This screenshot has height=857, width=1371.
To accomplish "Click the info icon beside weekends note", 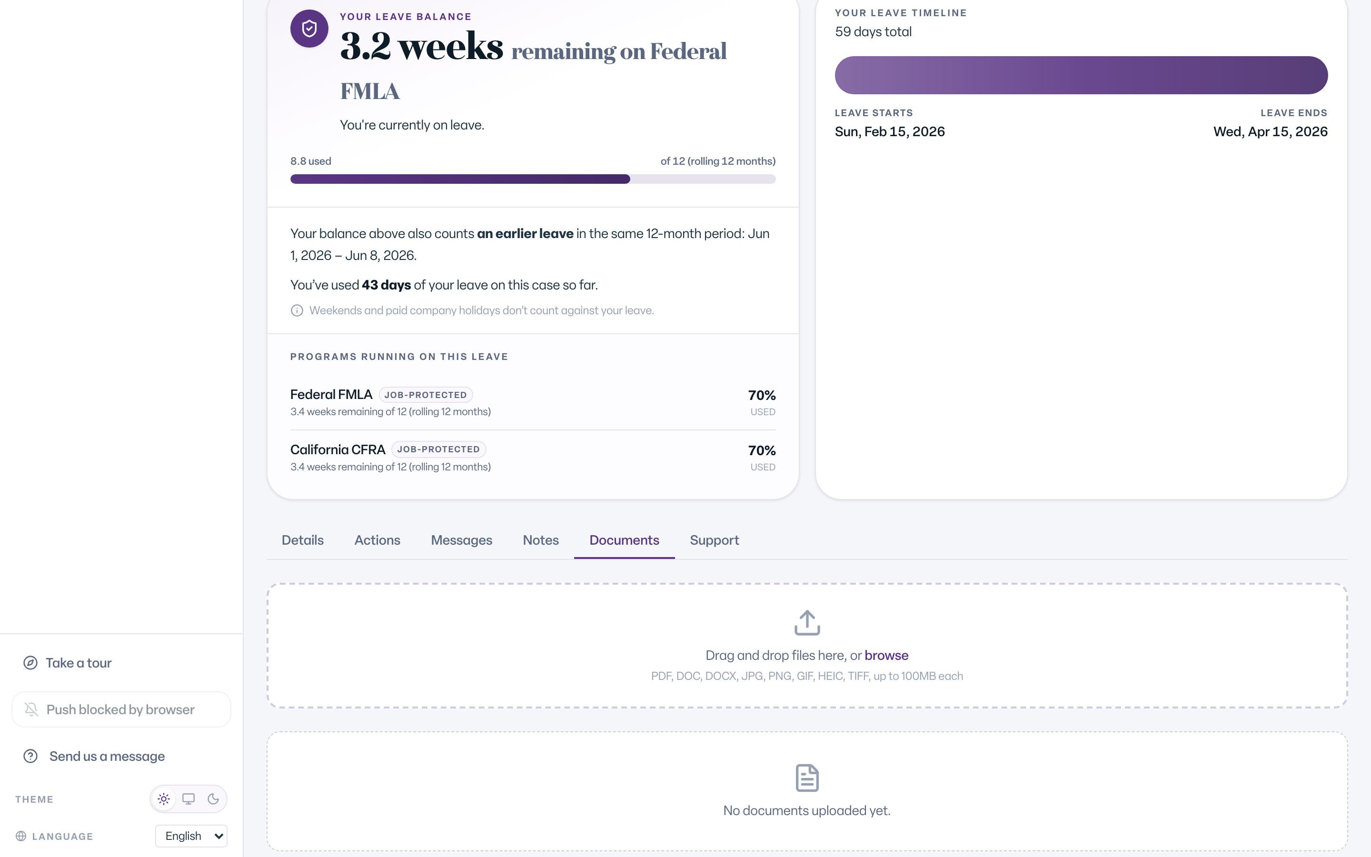I will pos(297,310).
